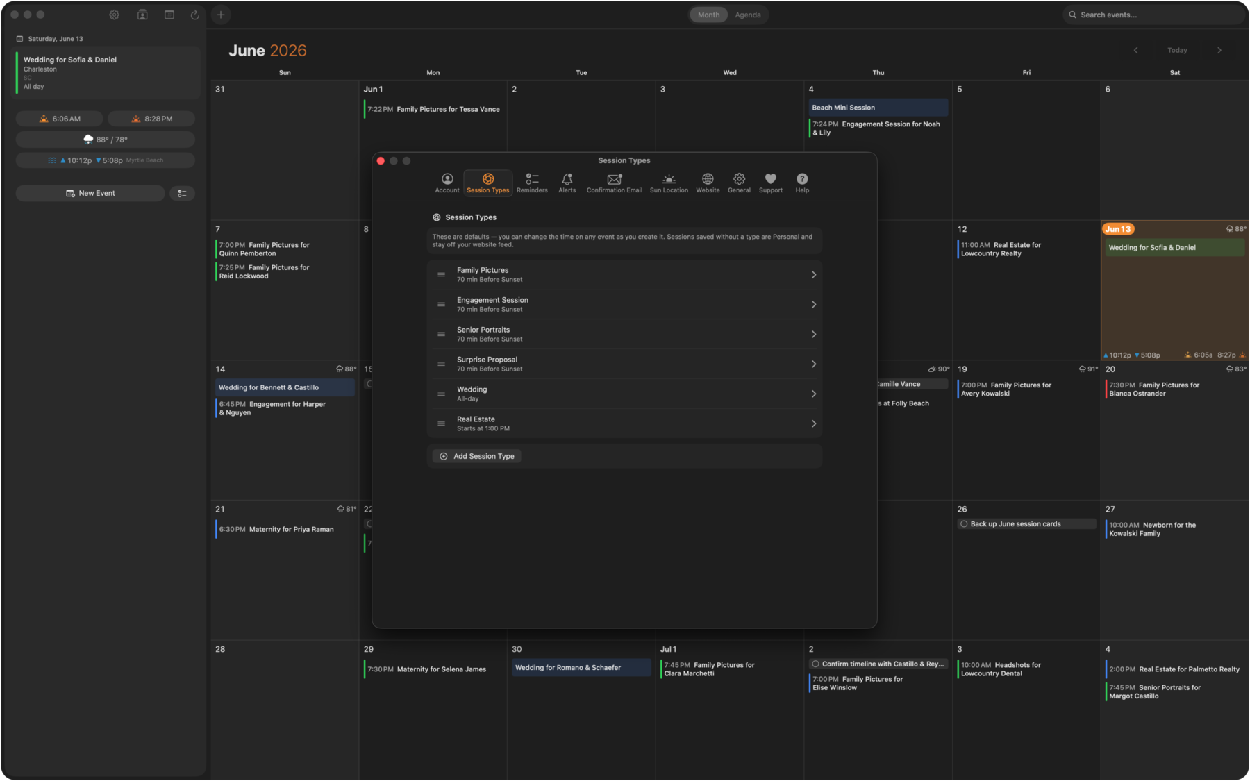Grab the Family Pictures reorder handle
Screen dimensions: 1250x781
tap(441, 275)
